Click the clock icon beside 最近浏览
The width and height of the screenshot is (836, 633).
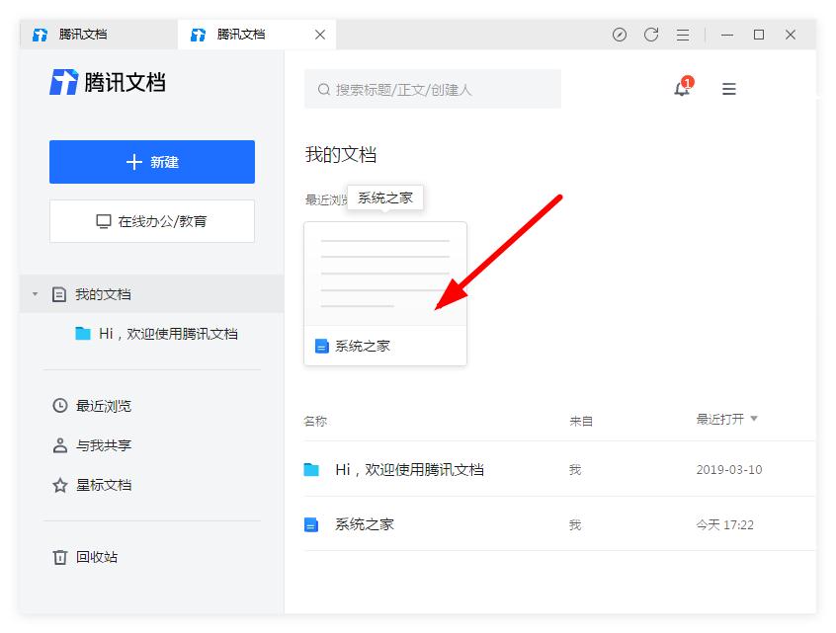(58, 405)
